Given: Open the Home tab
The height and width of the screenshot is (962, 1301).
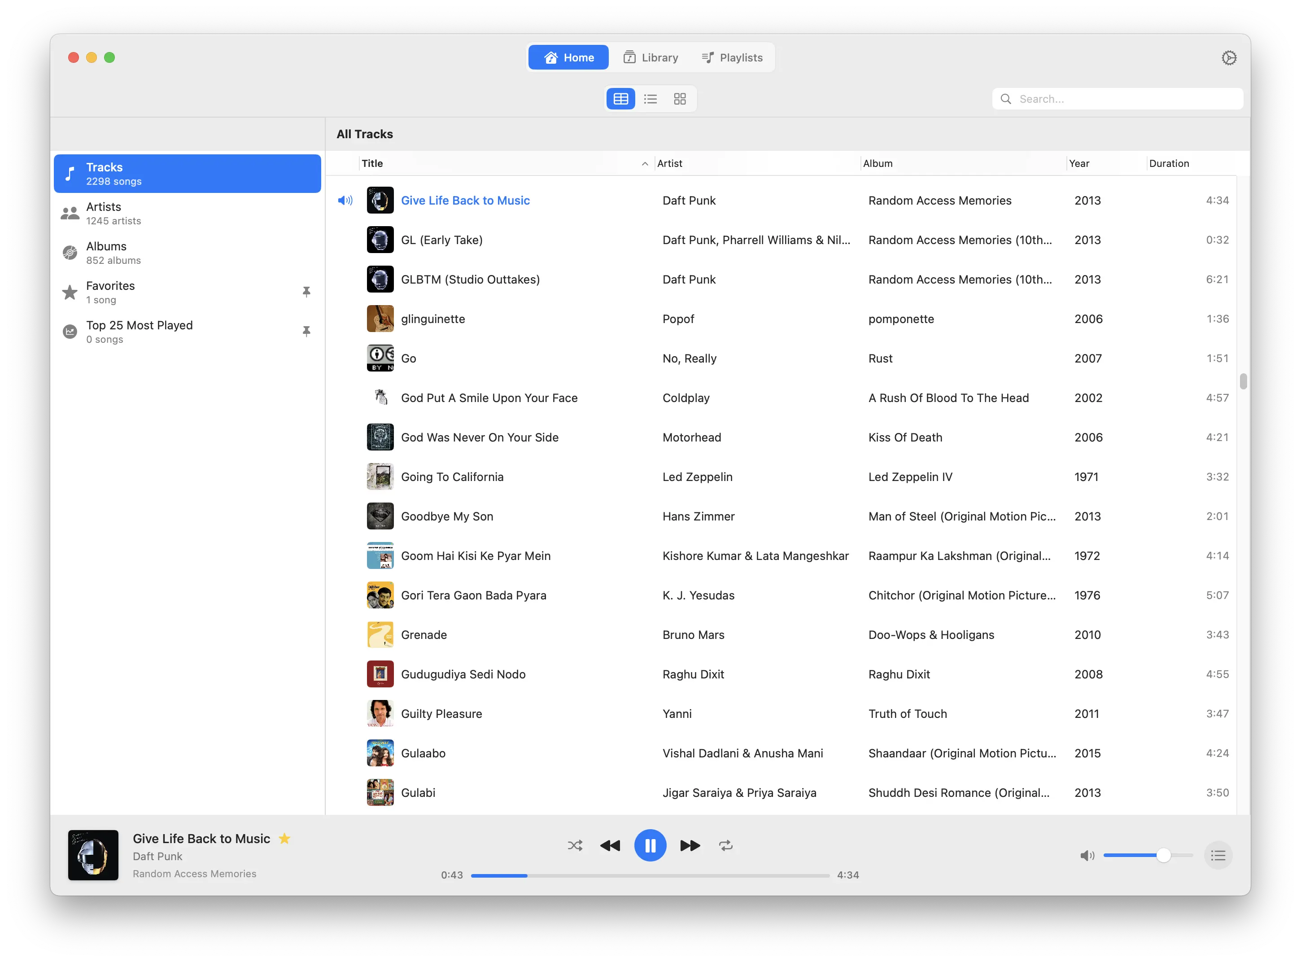Looking at the screenshot, I should point(568,57).
